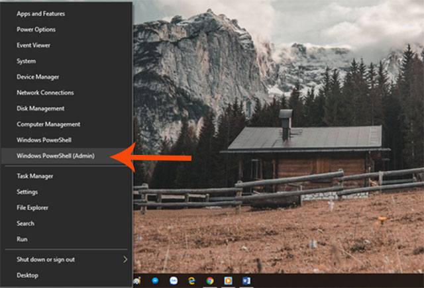Open Task Manager
The width and height of the screenshot is (424, 288).
(x=66, y=176)
